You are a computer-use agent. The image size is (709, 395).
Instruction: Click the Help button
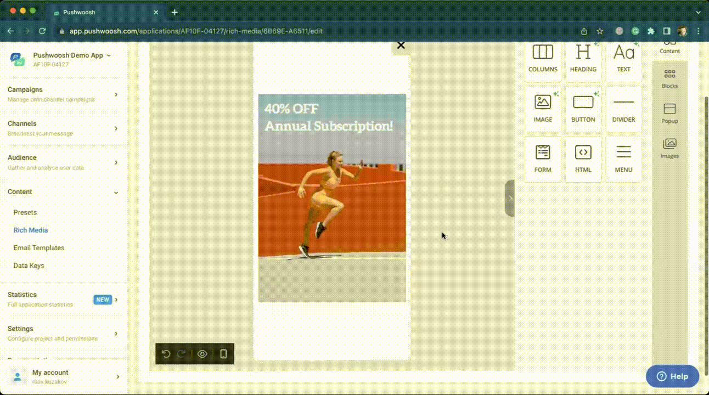click(x=672, y=376)
